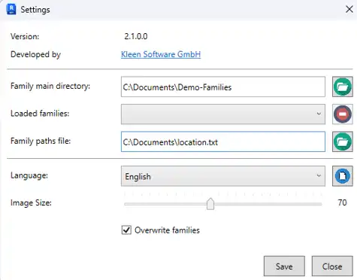Click the Save button
357x280 pixels.
click(284, 266)
